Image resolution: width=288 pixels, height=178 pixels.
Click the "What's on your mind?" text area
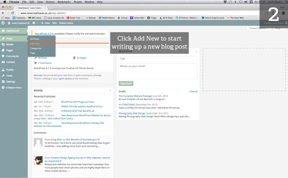[158, 71]
